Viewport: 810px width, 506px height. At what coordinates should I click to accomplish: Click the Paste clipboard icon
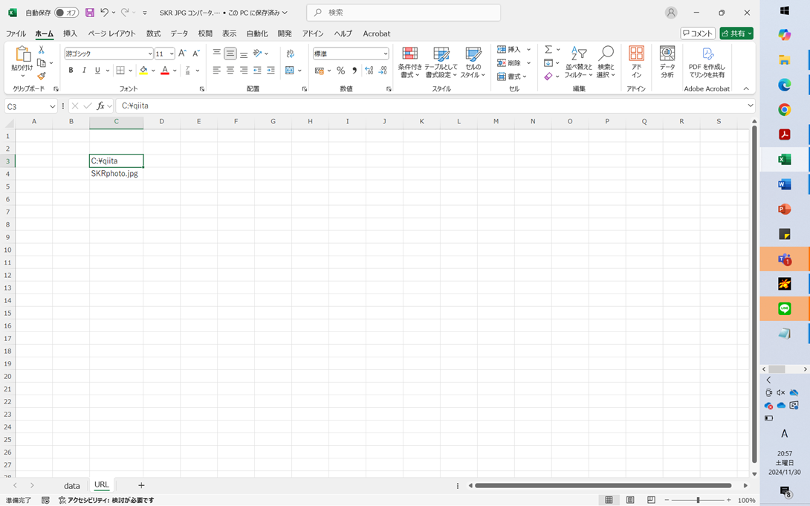[23, 54]
